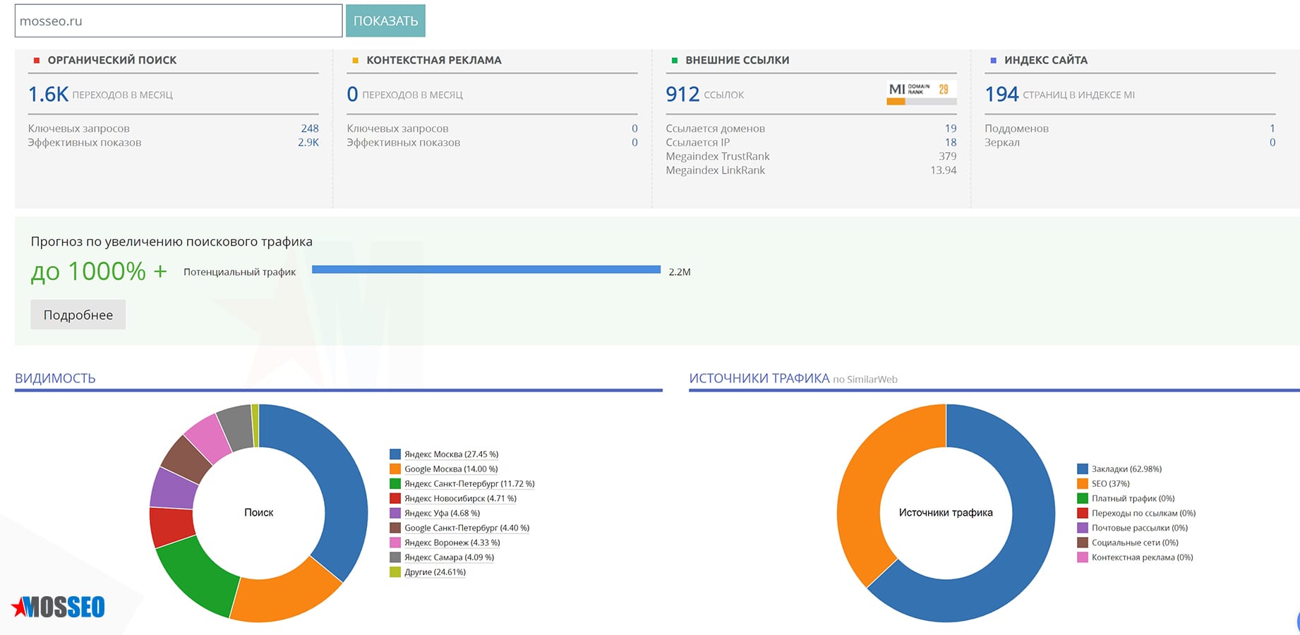Click the 2.2M potential traffic value
The height and width of the screenshot is (635, 1300).
pyautogui.click(x=680, y=272)
